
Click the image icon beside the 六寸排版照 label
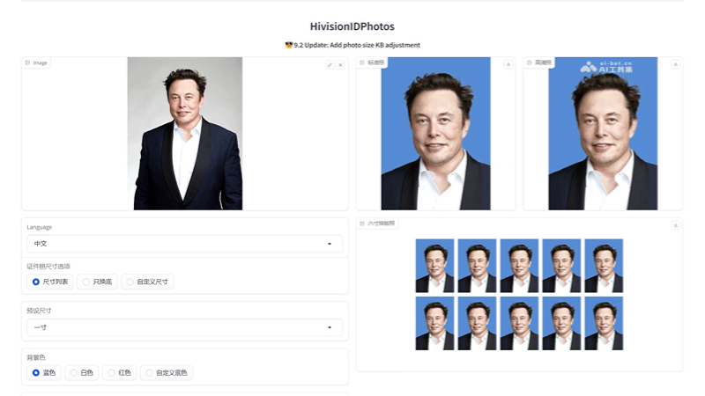[362, 224]
